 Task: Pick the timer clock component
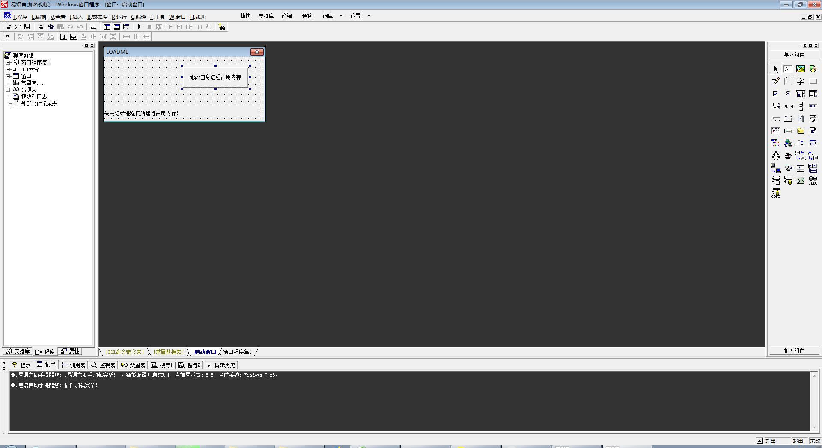(x=776, y=156)
